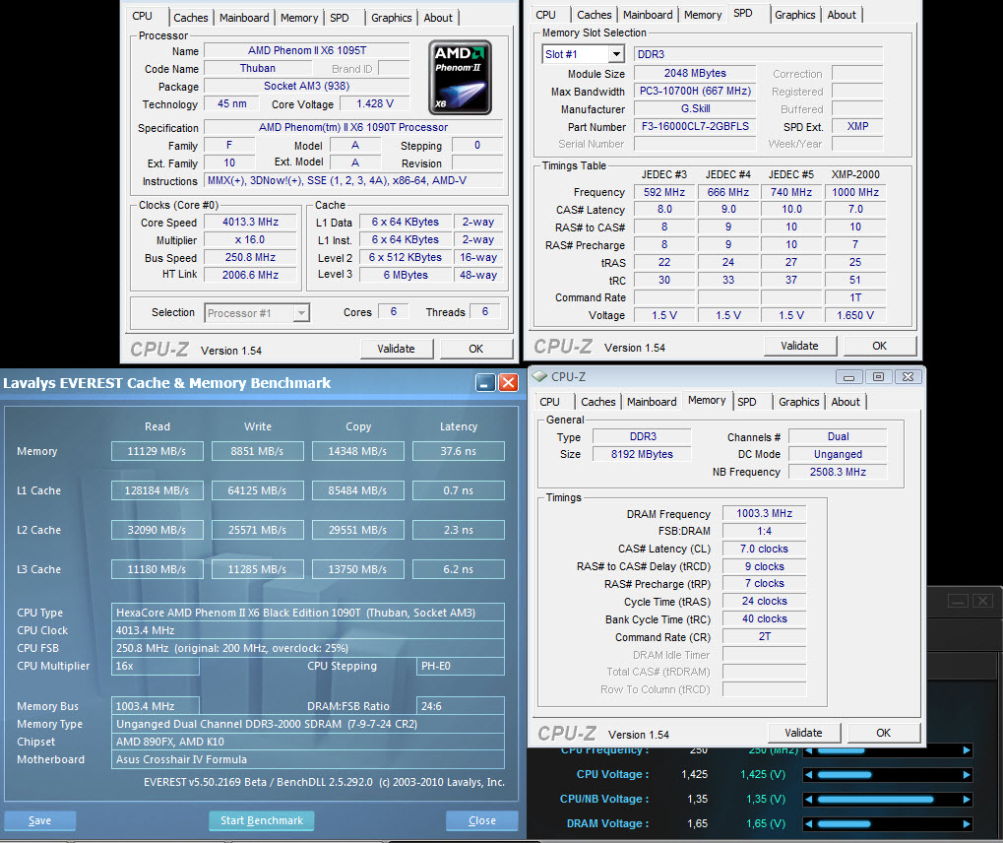The image size is (1003, 843).
Task: Click the right arrow of the CPU Frequency slider
Action: click(x=967, y=750)
